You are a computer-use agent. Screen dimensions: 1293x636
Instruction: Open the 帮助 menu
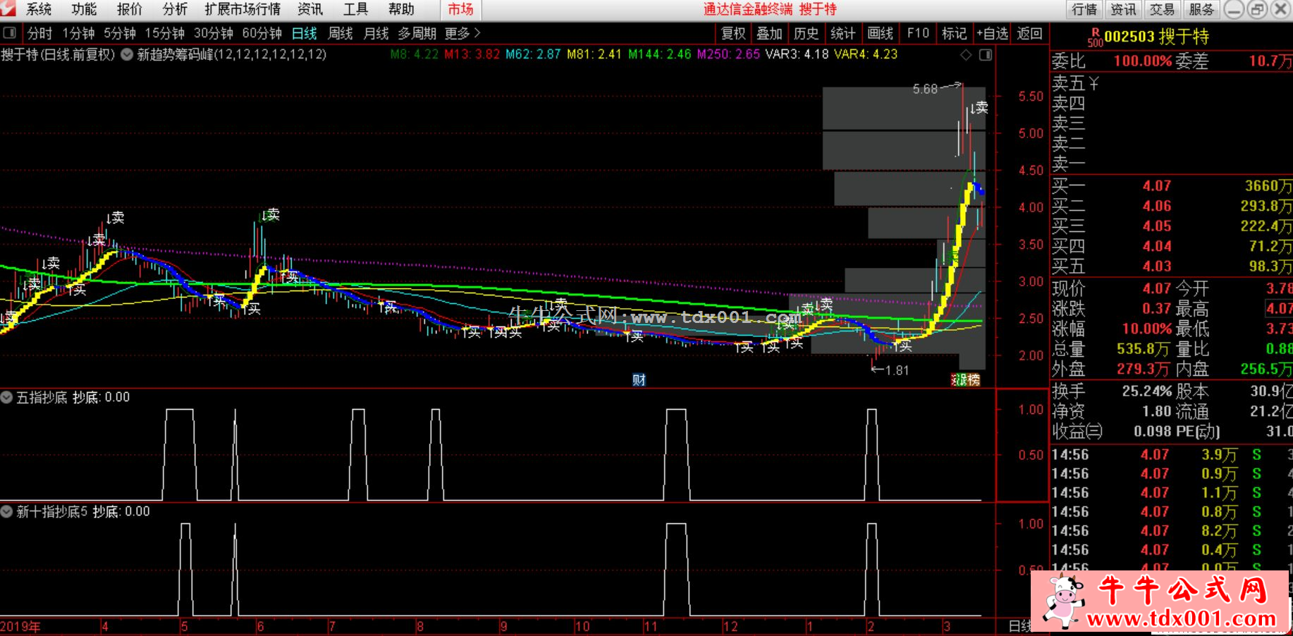(x=401, y=9)
